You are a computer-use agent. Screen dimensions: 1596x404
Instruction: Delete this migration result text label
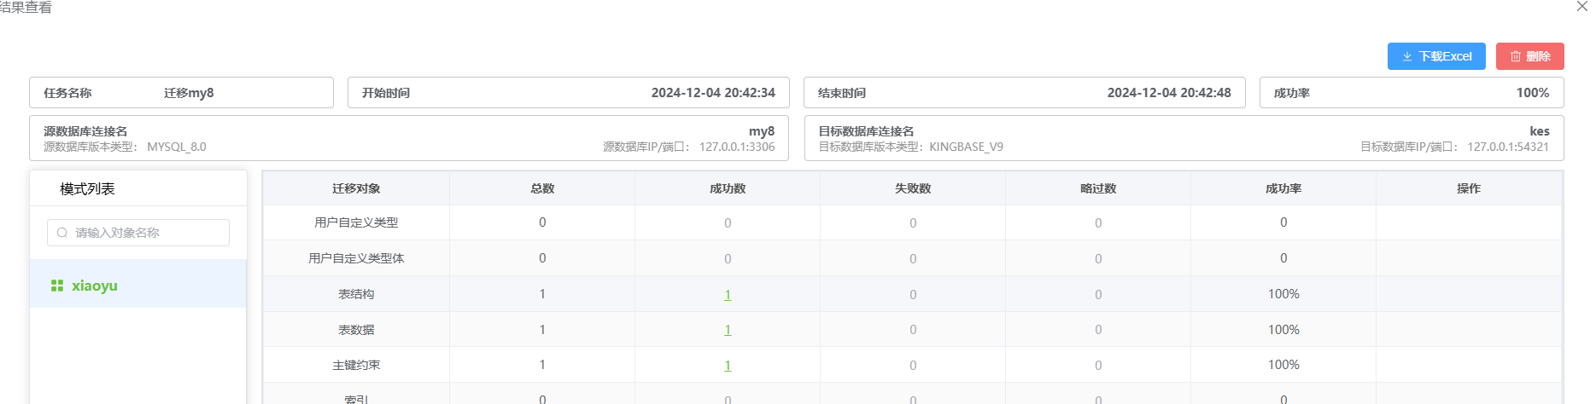(x=1538, y=56)
